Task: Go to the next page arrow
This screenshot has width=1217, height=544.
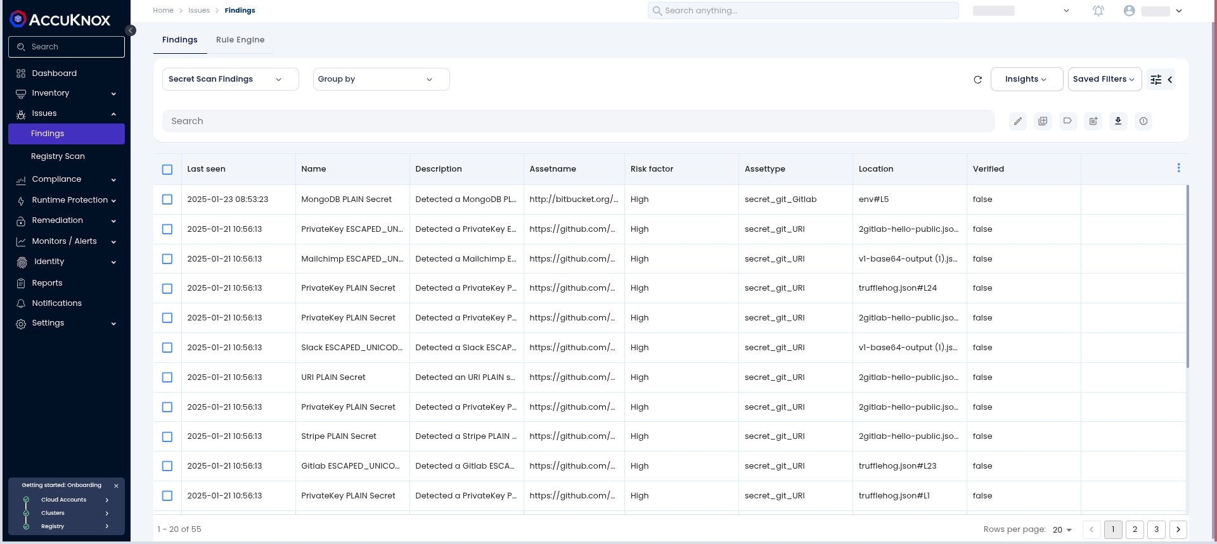Action: click(1178, 529)
